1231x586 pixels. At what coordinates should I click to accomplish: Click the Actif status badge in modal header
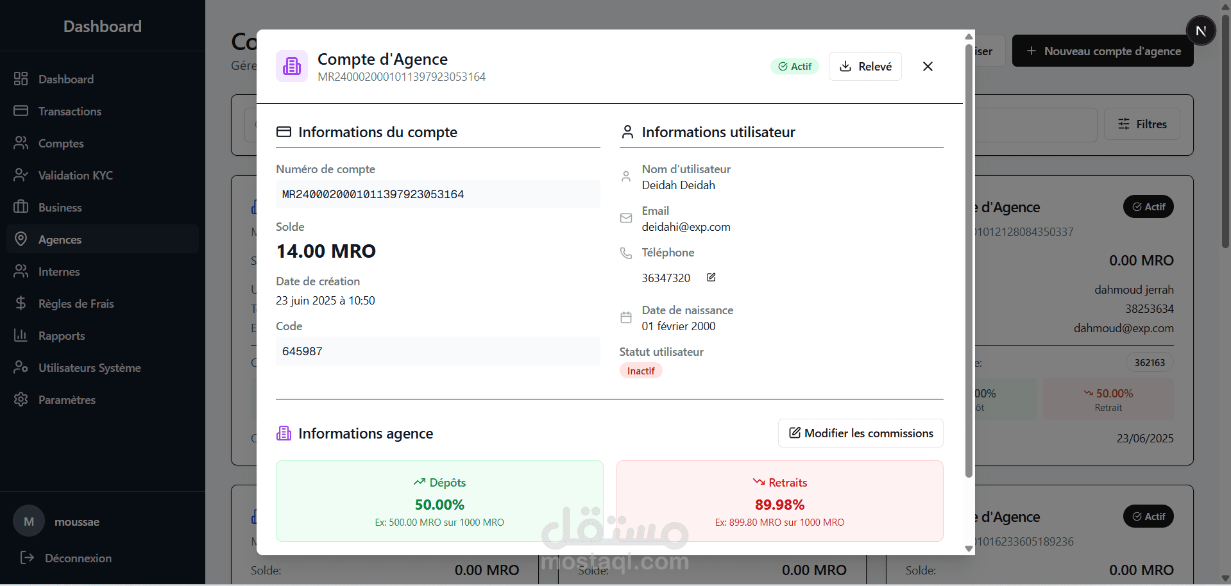(795, 66)
